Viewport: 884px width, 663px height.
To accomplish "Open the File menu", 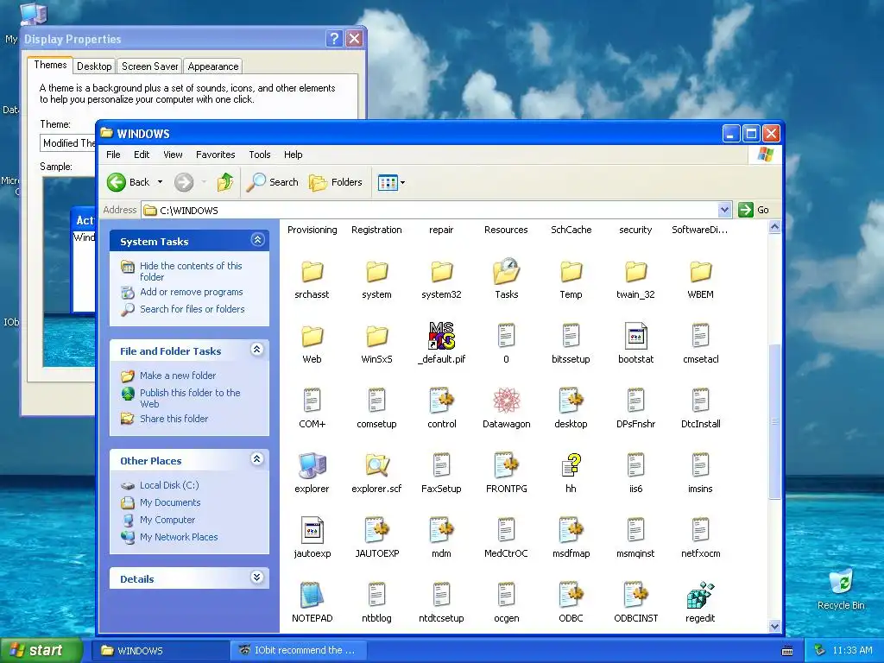I will pos(113,155).
